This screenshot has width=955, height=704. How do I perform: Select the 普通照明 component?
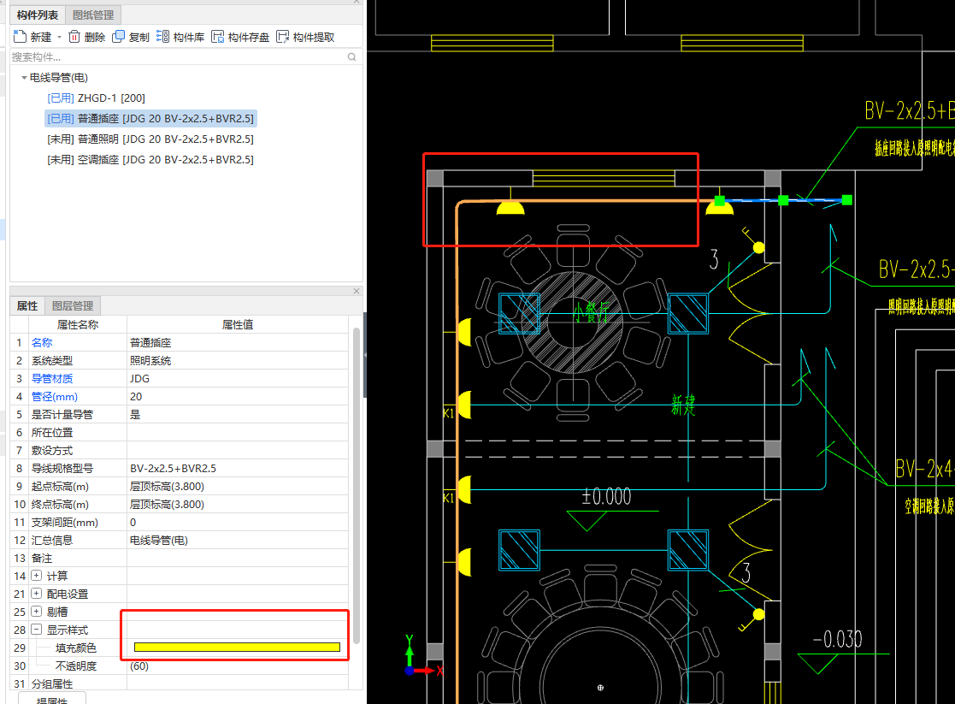point(150,139)
